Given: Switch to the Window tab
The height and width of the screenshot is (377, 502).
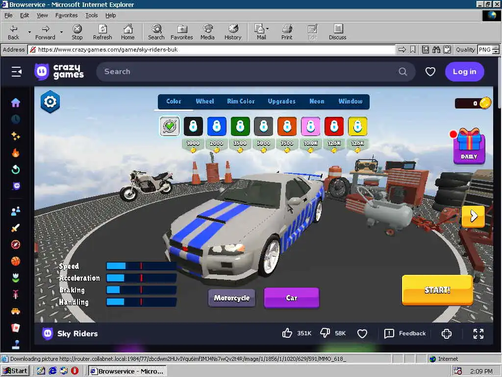Looking at the screenshot, I should (x=351, y=101).
